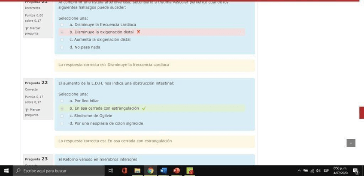
Task: Select option a. Disminuye la frecuencia cardiaca
Action: (x=62, y=24)
